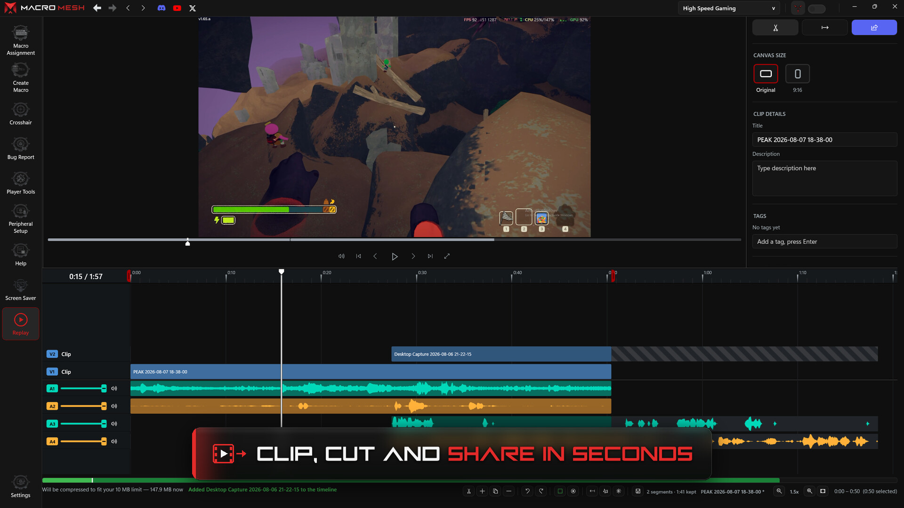Click the save disk icon in bottom toolbar
Image resolution: width=904 pixels, height=508 pixels.
tap(638, 491)
